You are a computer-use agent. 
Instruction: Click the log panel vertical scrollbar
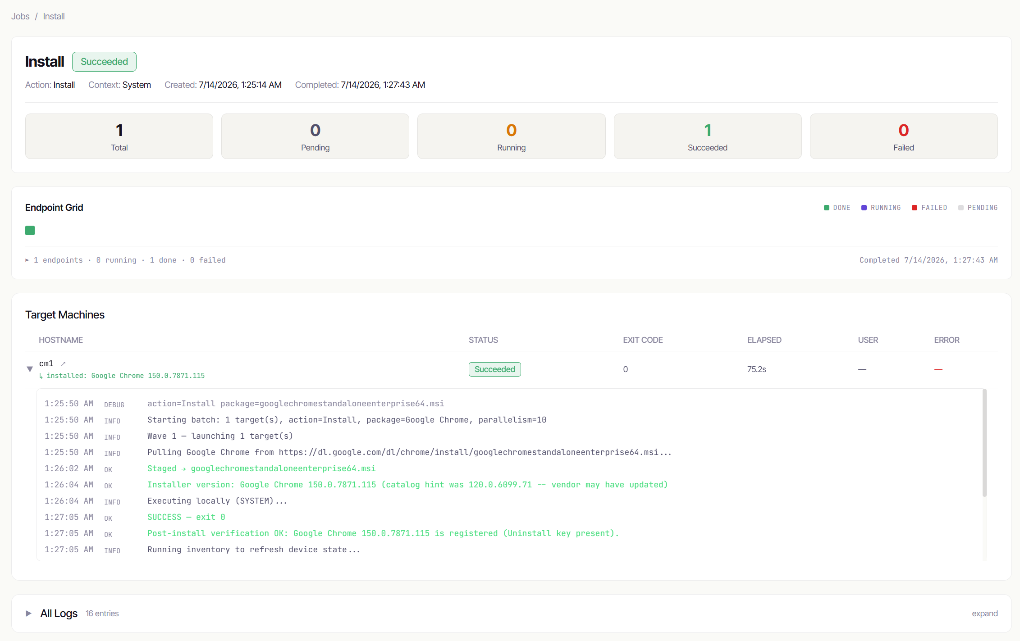[984, 443]
